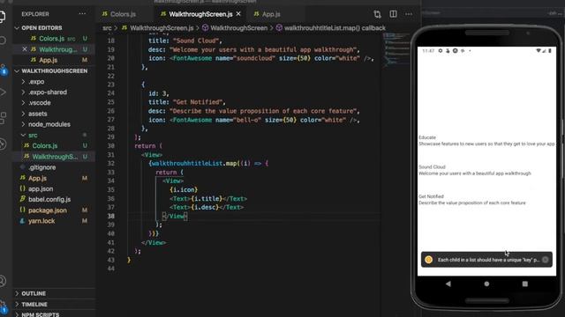
Task: Select WalkthroughS... file under src
Action: tap(54, 157)
